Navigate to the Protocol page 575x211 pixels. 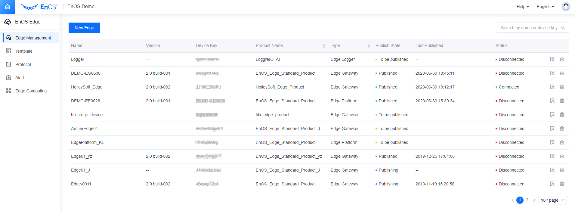23,64
